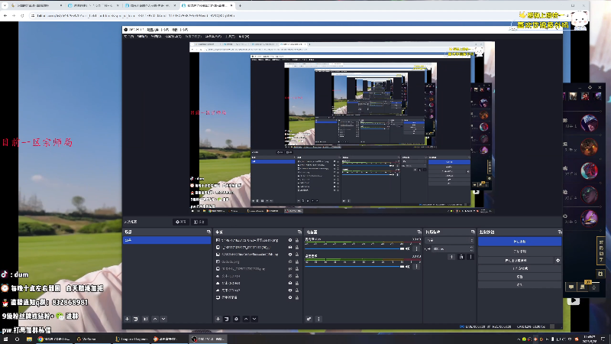Add a new scene with the plus icon

(127, 318)
